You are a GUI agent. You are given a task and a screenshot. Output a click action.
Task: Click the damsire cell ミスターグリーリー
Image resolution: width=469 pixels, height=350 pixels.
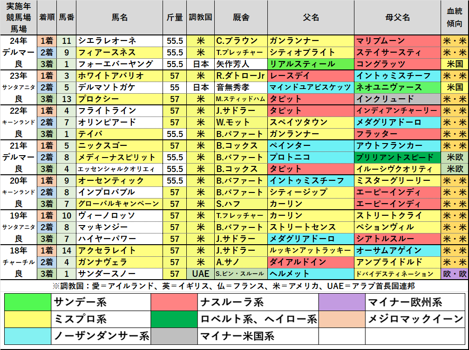click(397, 181)
